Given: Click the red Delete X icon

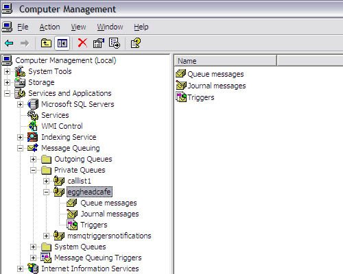Looking at the screenshot, I should (82, 43).
